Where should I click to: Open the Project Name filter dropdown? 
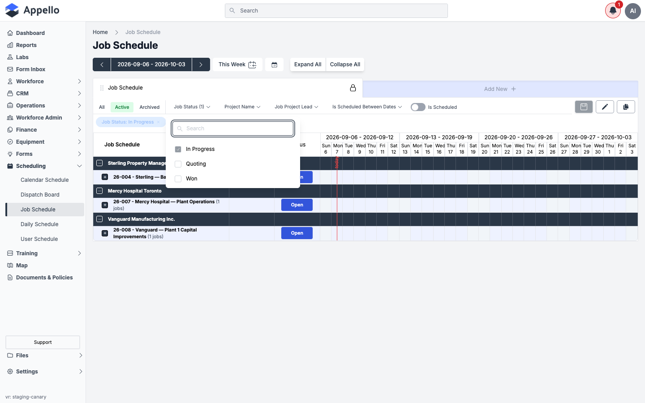242,107
